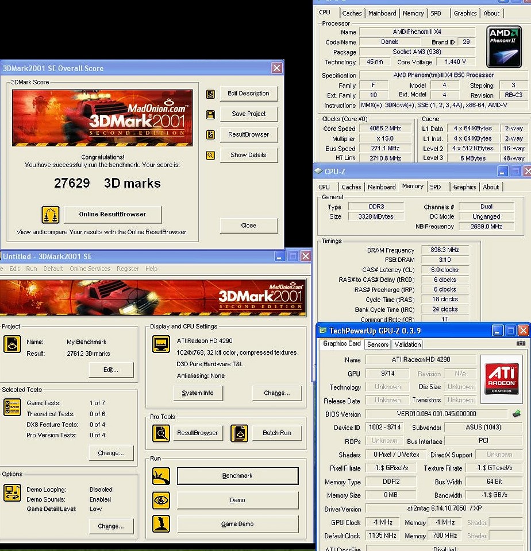Image resolution: width=531 pixels, height=551 pixels.
Task: Click the System Info button
Action: (198, 393)
